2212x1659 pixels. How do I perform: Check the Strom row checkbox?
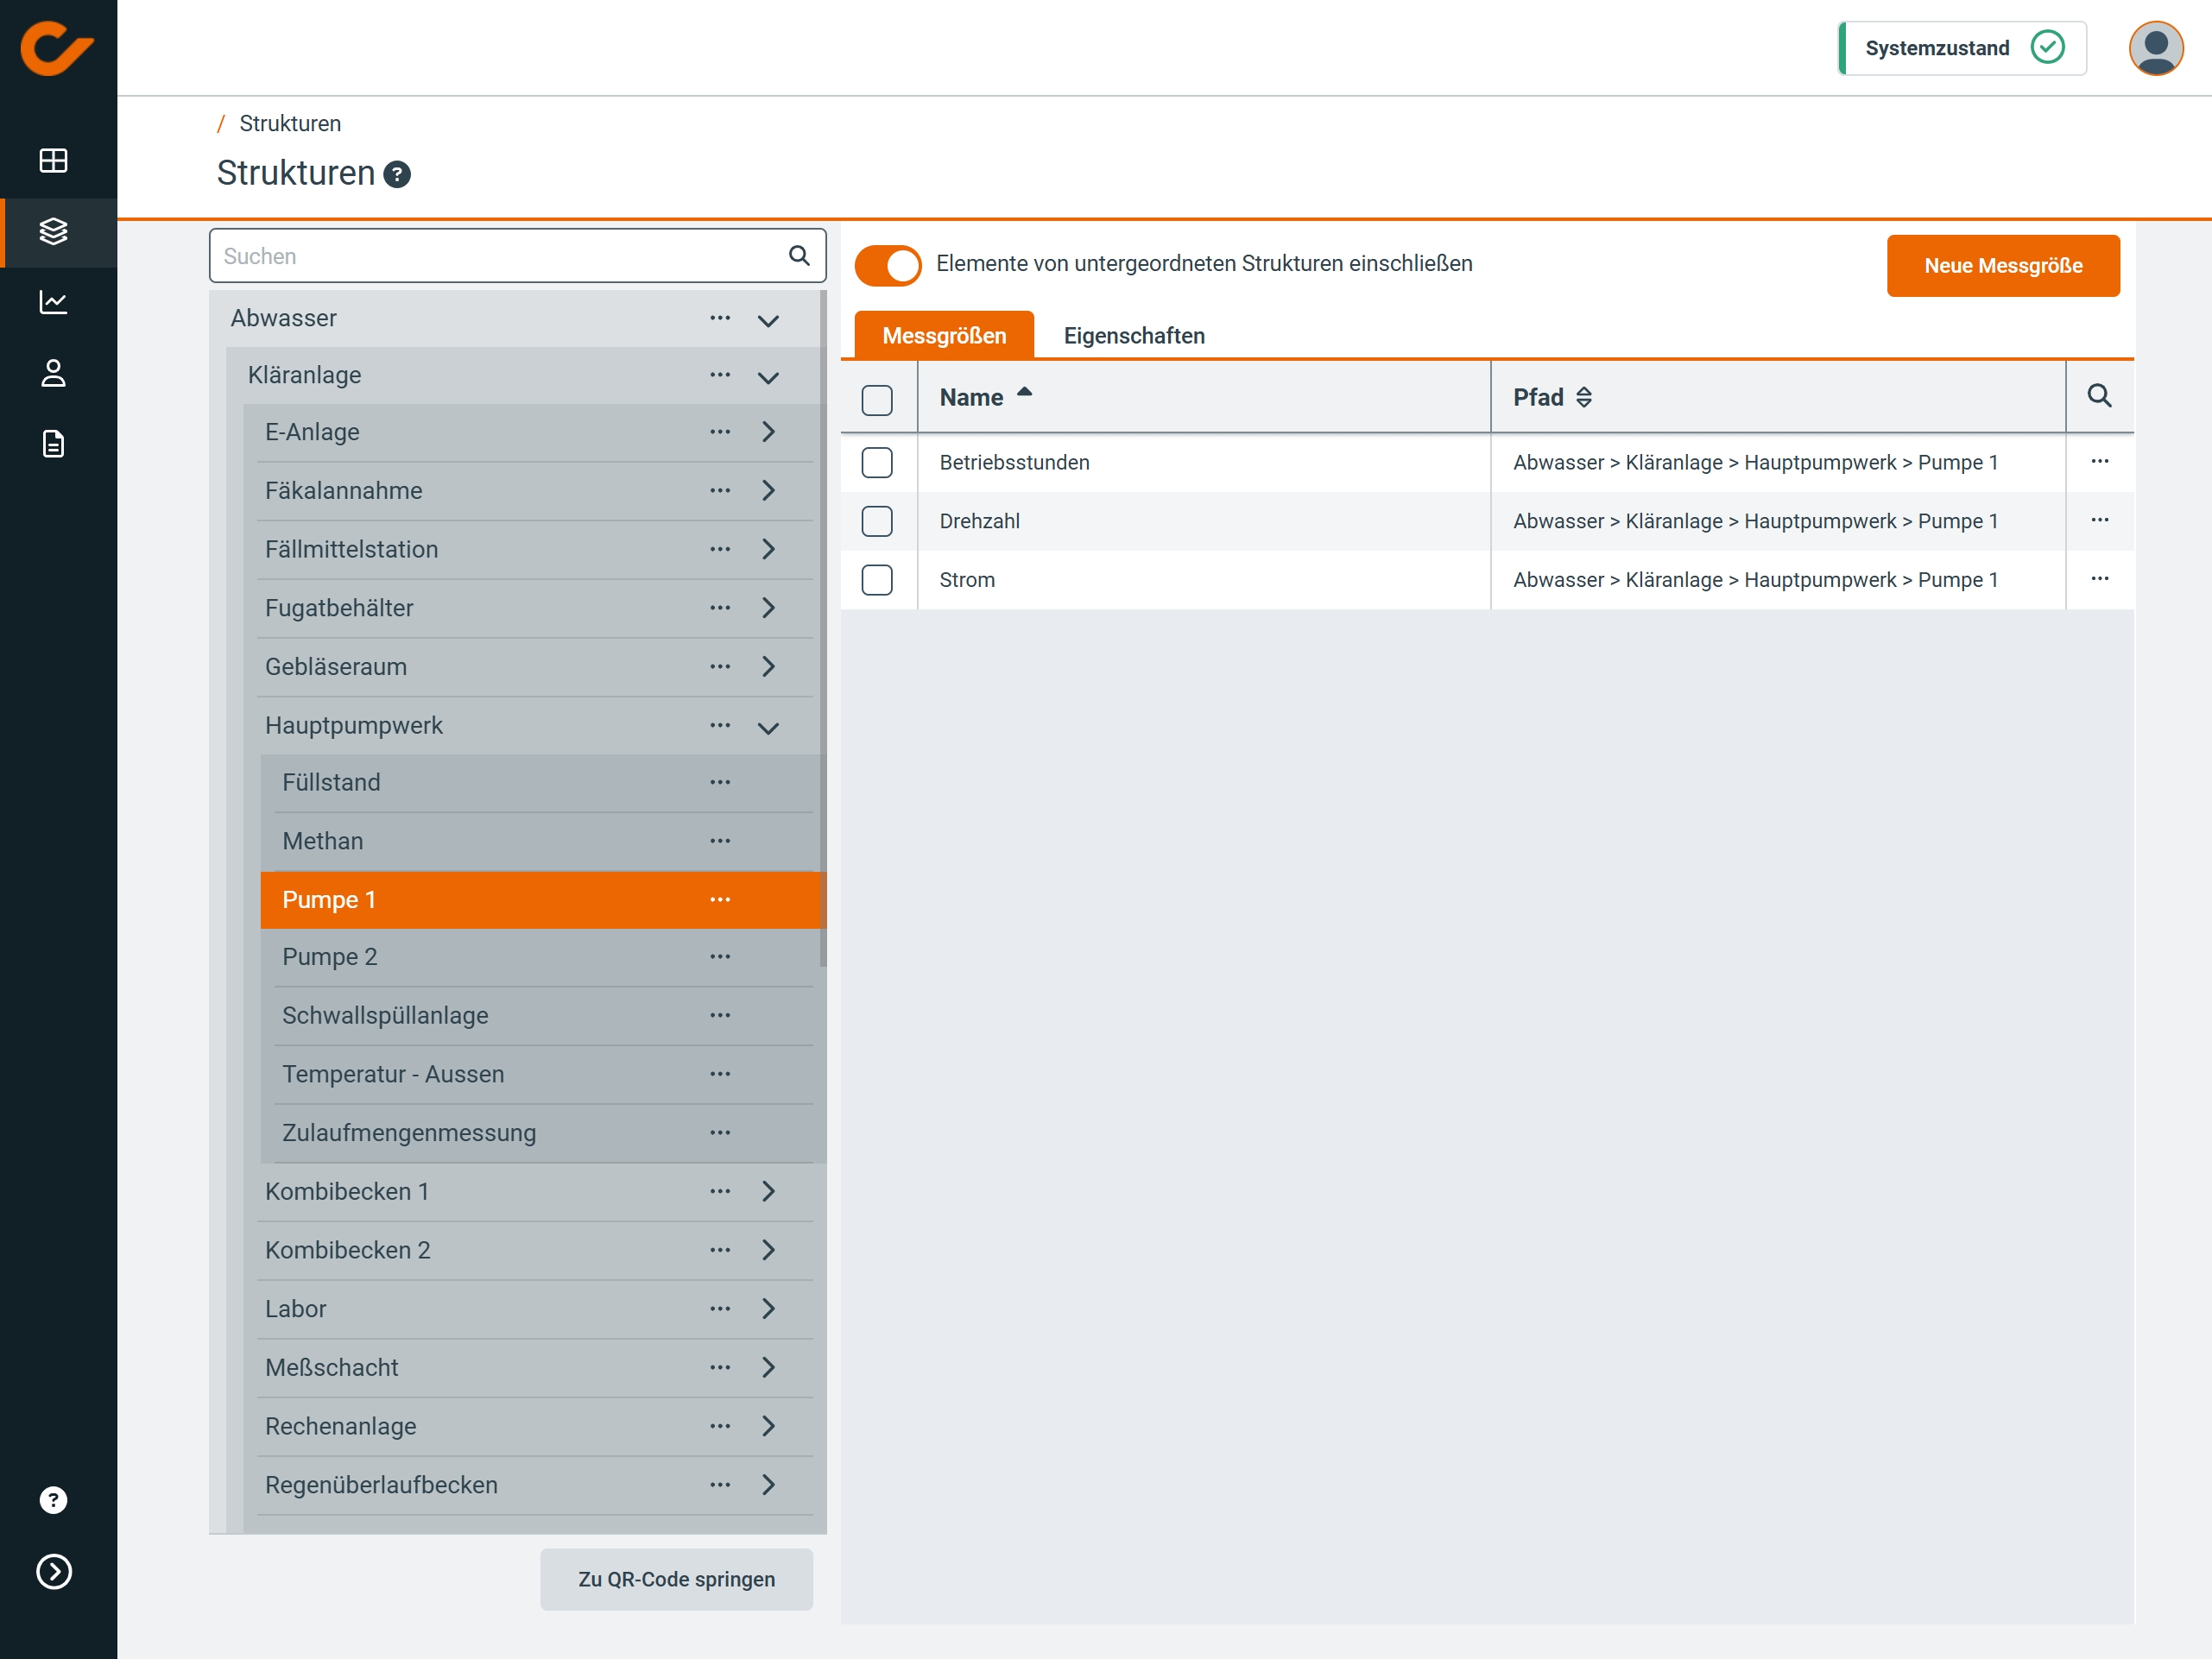(877, 580)
